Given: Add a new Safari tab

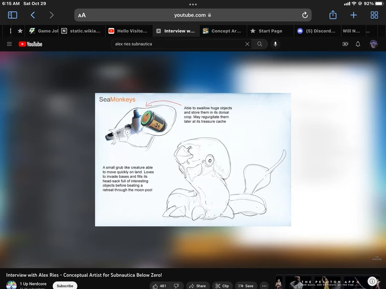Looking at the screenshot, I should 353,15.
